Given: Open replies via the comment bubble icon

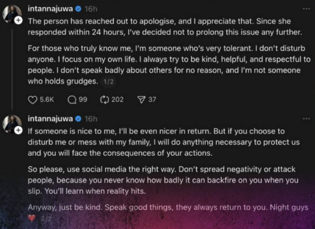Looking at the screenshot, I should coord(72,99).
